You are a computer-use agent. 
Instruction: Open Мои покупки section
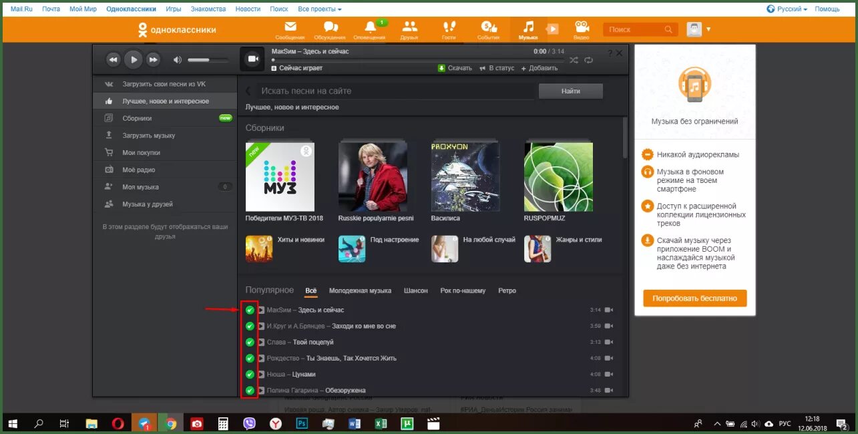[x=165, y=153]
